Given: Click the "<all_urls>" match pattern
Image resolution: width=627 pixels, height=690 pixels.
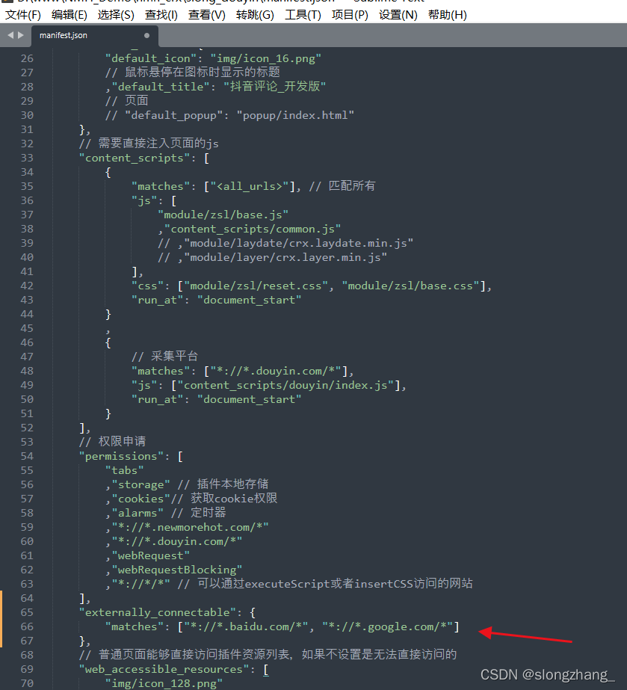Looking at the screenshot, I should coord(250,187).
